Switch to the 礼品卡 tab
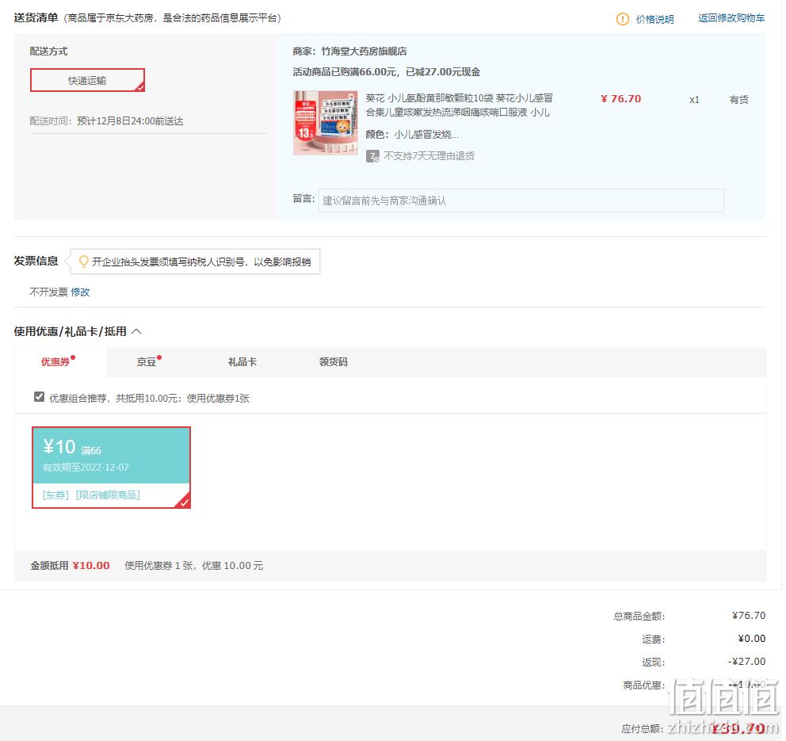 coord(242,362)
